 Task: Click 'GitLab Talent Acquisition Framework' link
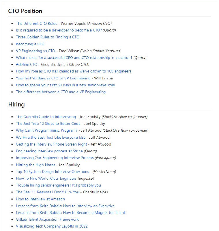(47, 219)
